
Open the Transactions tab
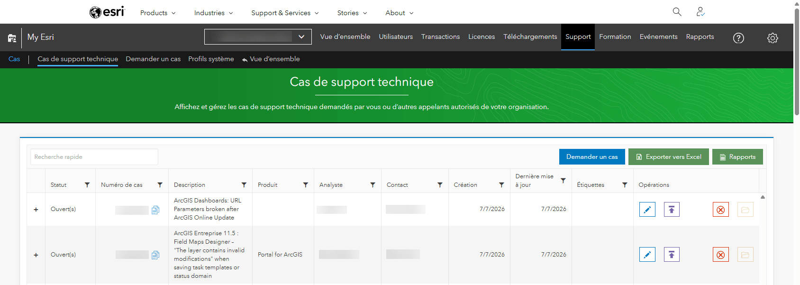point(440,37)
